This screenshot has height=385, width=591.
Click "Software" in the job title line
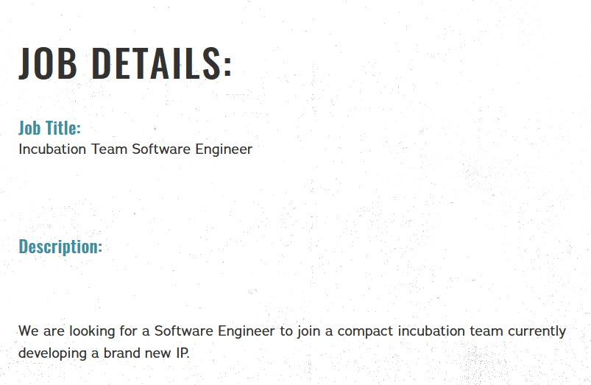[x=161, y=149]
